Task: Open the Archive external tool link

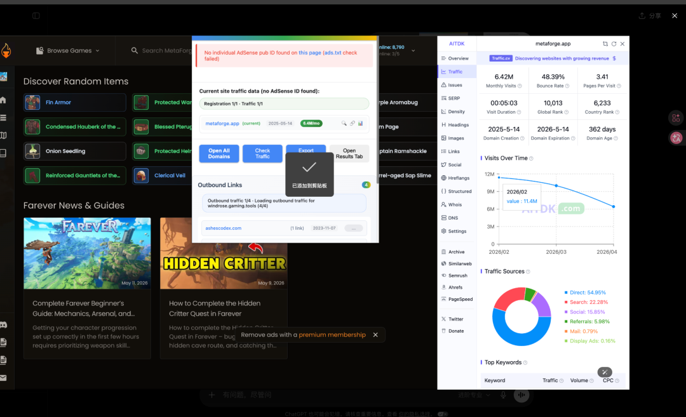Action: coord(453,252)
